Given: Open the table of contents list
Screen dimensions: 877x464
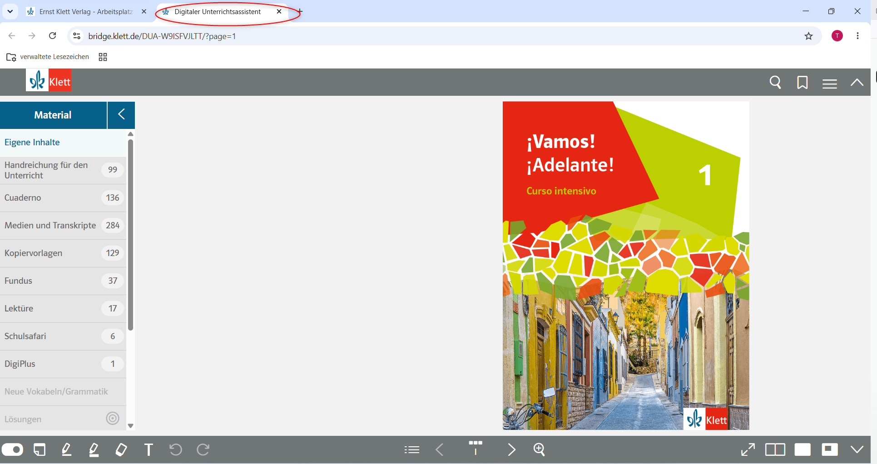Looking at the screenshot, I should click(x=412, y=449).
